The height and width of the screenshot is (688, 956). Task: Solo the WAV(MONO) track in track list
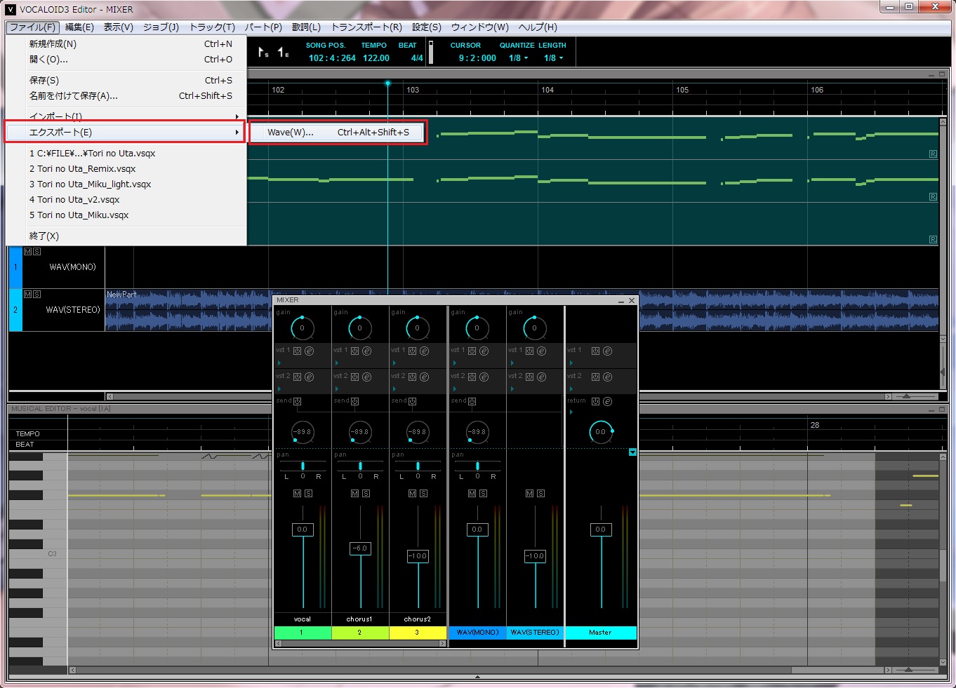[x=36, y=251]
